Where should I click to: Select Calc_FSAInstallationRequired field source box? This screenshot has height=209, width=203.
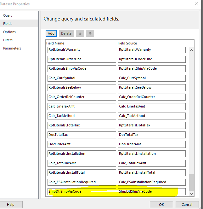(x=152, y=182)
